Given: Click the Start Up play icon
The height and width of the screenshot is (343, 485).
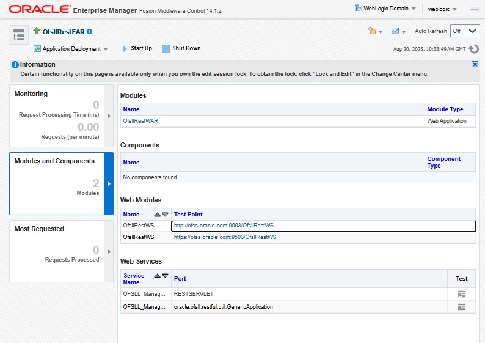Looking at the screenshot, I should (x=125, y=48).
